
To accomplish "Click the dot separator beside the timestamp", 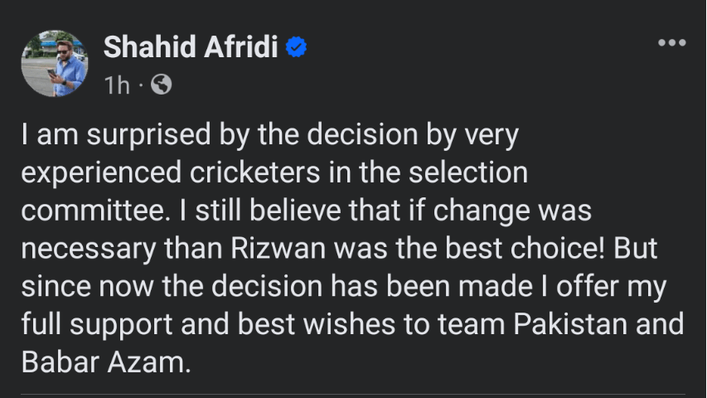I will click(x=141, y=85).
